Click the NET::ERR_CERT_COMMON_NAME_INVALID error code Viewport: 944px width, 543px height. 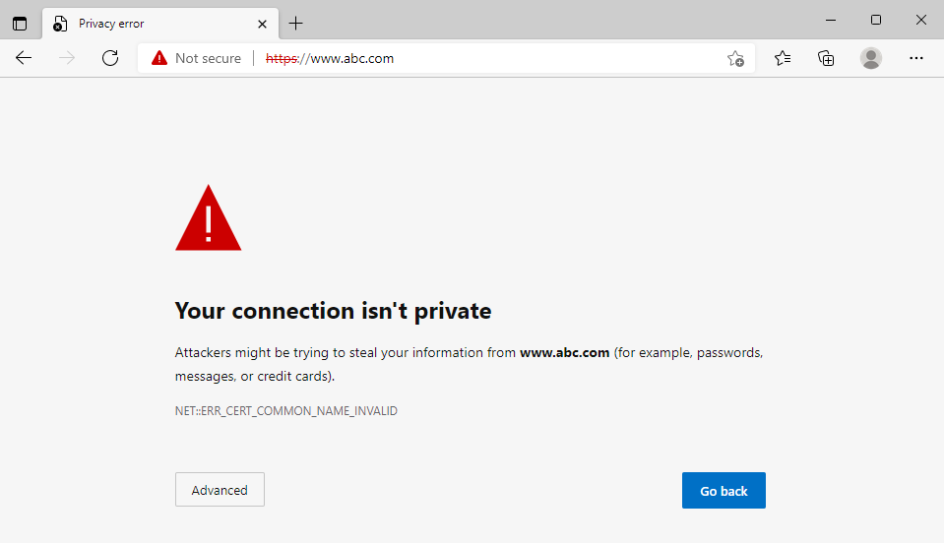[x=286, y=411]
